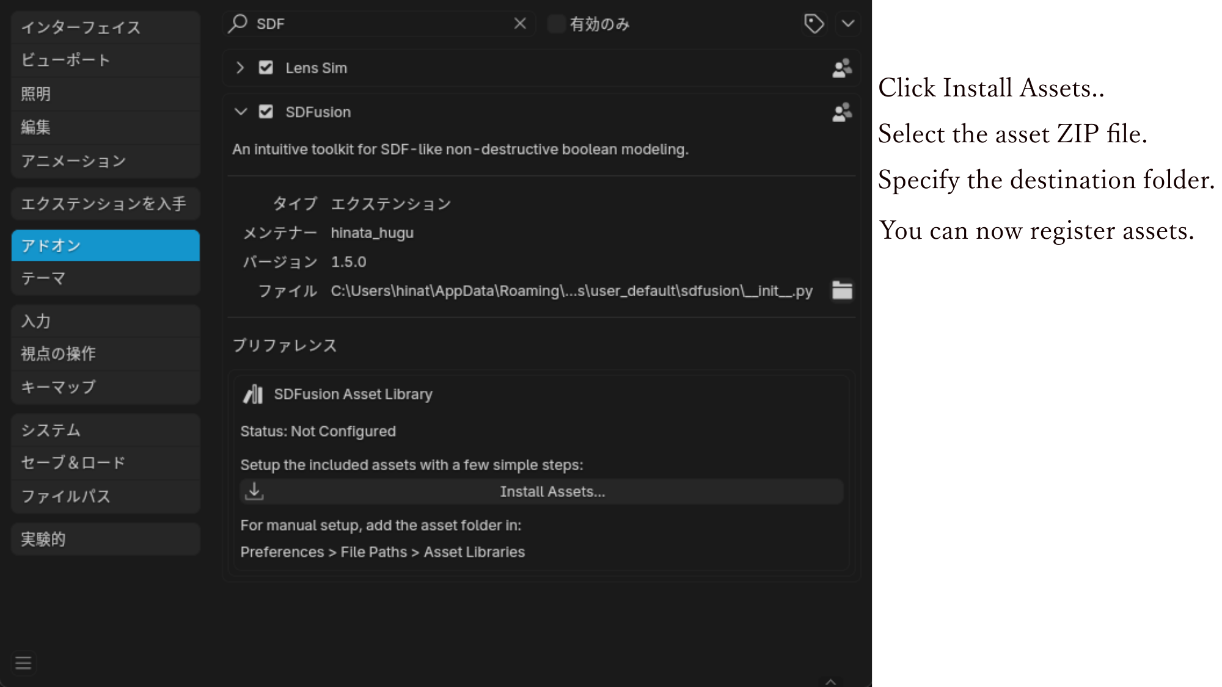
Task: Click the SDF search field
Action: point(379,24)
